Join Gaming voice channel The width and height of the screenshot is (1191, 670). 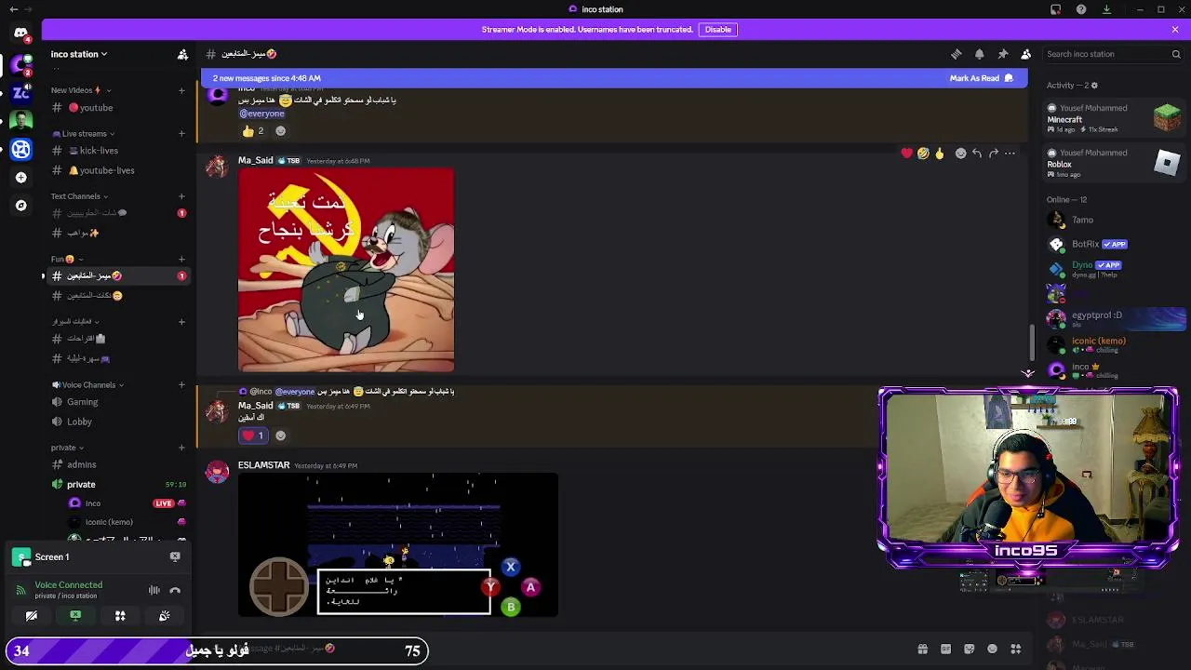pyautogui.click(x=117, y=402)
